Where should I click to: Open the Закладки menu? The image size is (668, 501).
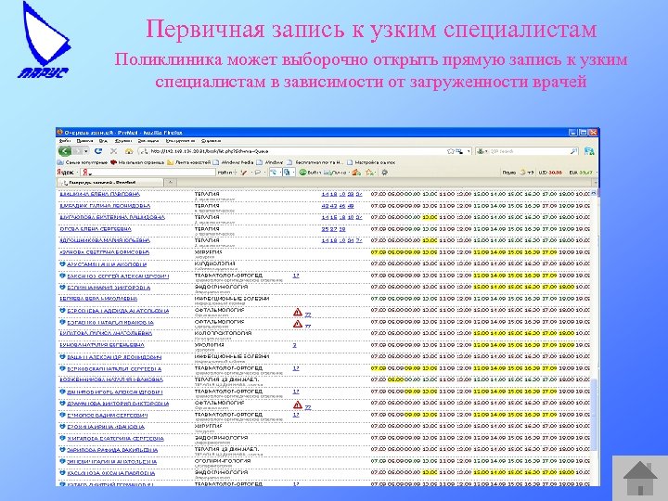(148, 141)
